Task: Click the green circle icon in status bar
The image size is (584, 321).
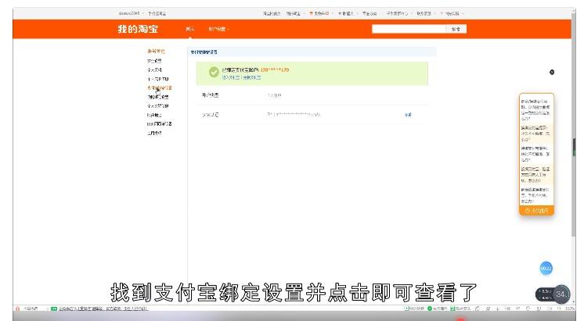Action: click(430, 309)
